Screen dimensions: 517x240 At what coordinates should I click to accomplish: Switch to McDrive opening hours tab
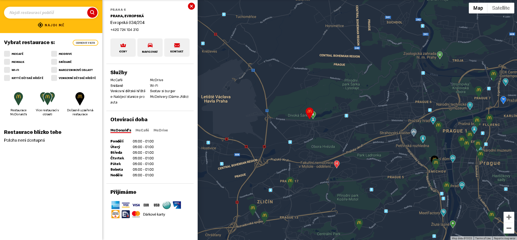click(161, 130)
